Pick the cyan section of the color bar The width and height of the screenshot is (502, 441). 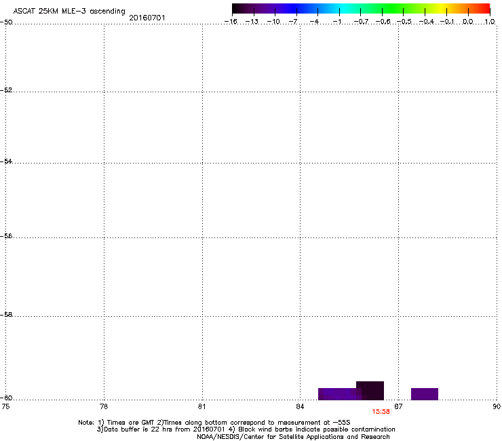343,8
